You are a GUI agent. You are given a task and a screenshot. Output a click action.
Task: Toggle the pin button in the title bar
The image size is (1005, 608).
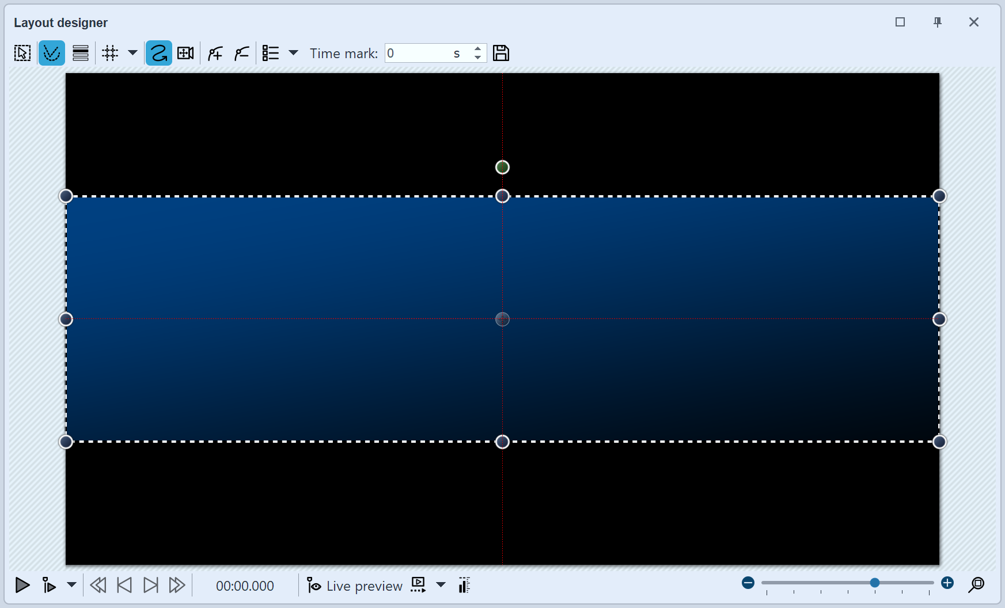click(x=937, y=22)
